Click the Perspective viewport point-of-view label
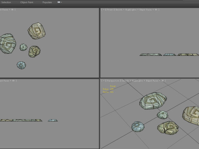The image size is (199, 149). pyautogui.click(x=113, y=81)
